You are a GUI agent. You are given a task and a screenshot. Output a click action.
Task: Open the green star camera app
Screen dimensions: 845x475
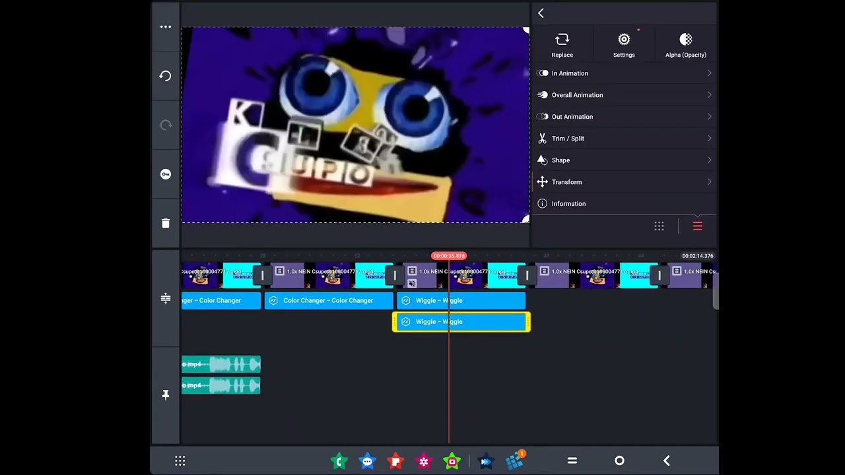coord(452,461)
